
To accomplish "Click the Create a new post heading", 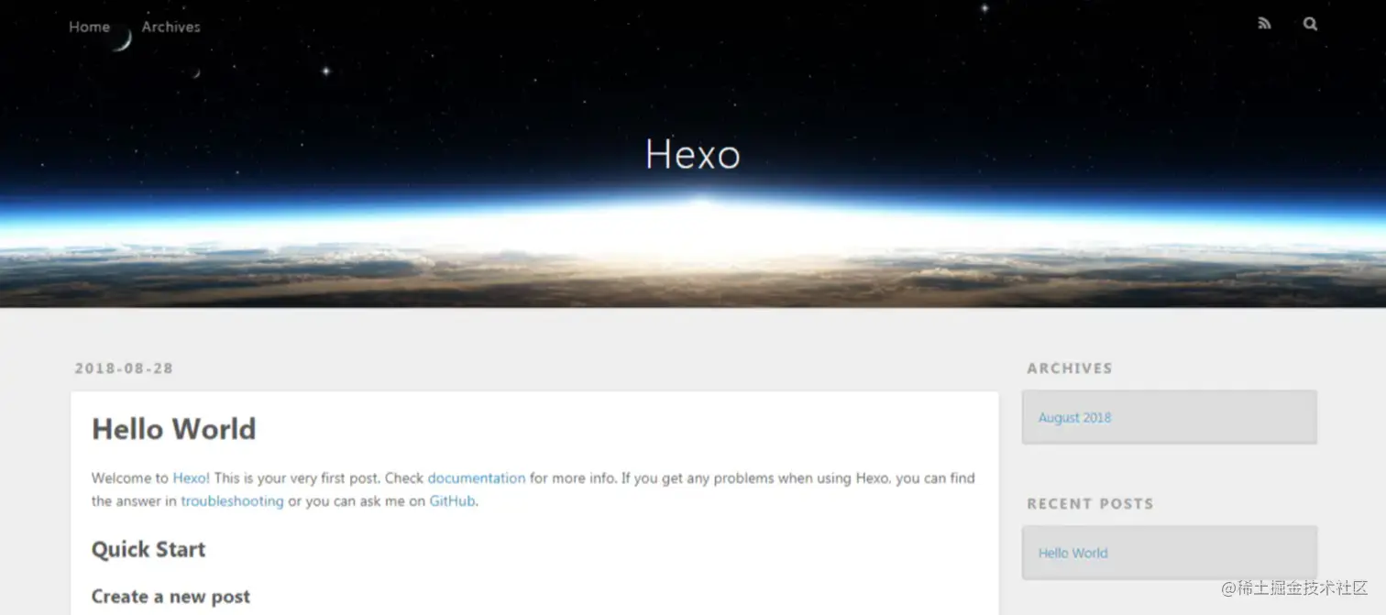I will coord(170,597).
